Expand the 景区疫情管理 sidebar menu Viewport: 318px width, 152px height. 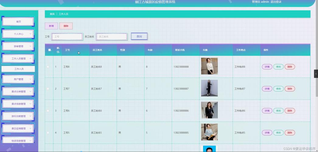coord(18,129)
